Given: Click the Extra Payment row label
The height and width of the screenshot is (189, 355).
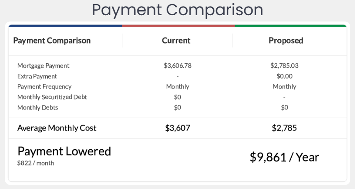Looking at the screenshot, I should [37, 76].
